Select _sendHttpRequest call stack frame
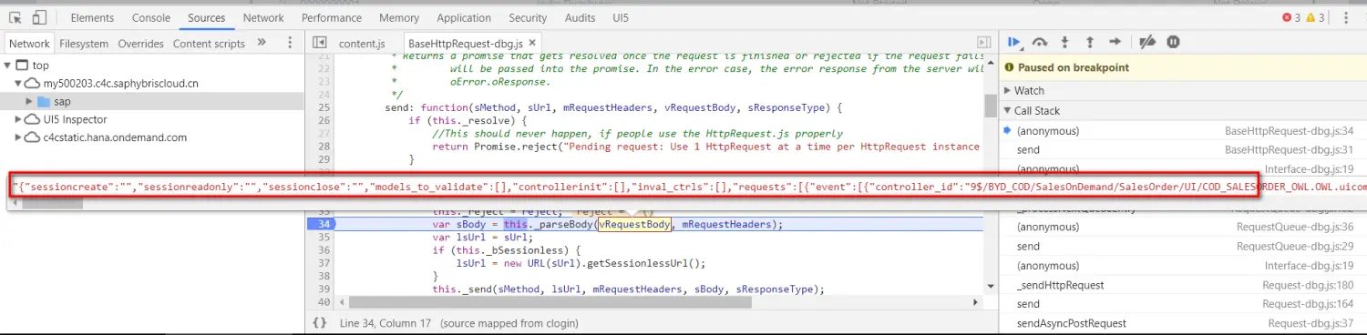1367x335 pixels. click(1183, 285)
